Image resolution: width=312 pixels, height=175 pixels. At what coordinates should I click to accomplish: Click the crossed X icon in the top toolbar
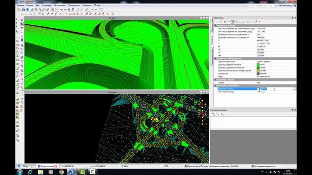tap(57, 10)
